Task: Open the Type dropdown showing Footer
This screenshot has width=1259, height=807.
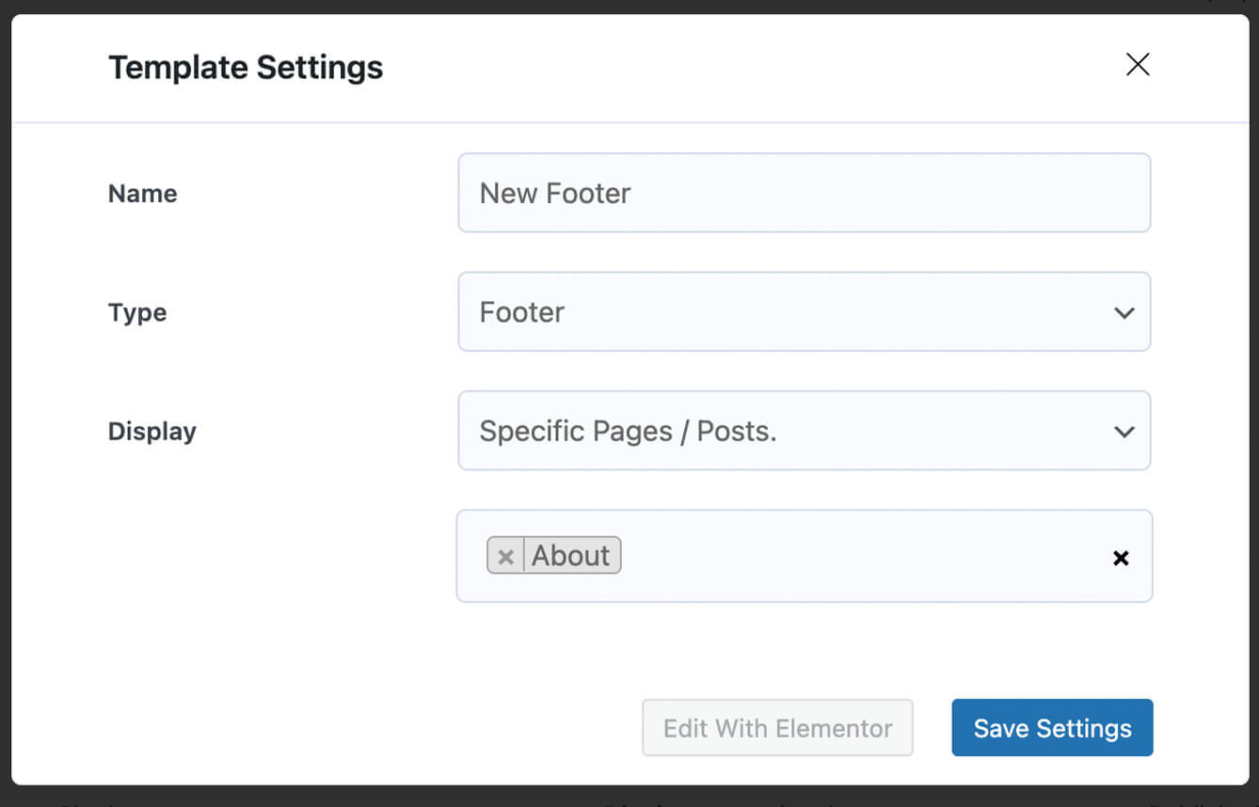Action: [x=803, y=312]
